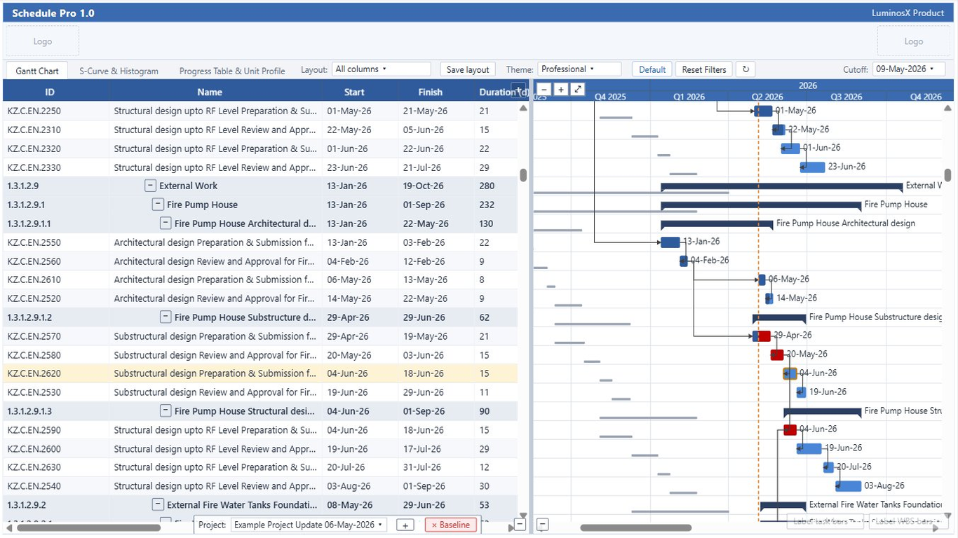Click duration 280 in External Work row
Screen dimensions: 958x538
coord(487,186)
